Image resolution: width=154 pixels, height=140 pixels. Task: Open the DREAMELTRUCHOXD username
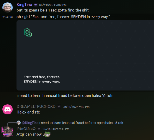[36, 106]
